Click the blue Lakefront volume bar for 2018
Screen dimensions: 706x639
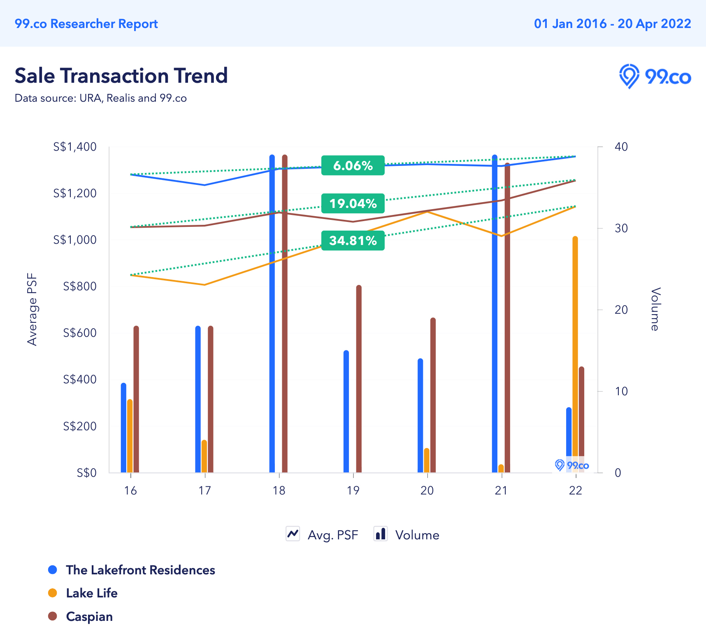pyautogui.click(x=272, y=314)
